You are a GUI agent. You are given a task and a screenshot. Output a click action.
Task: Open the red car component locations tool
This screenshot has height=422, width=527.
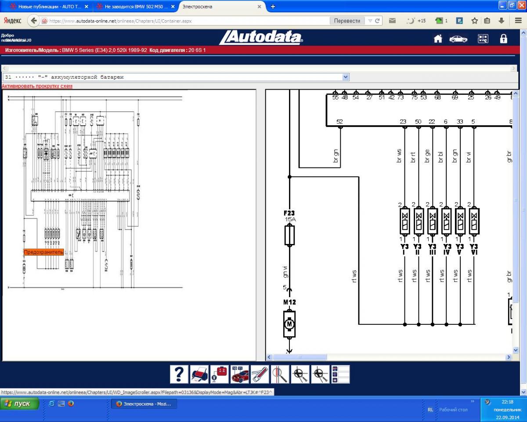240,374
